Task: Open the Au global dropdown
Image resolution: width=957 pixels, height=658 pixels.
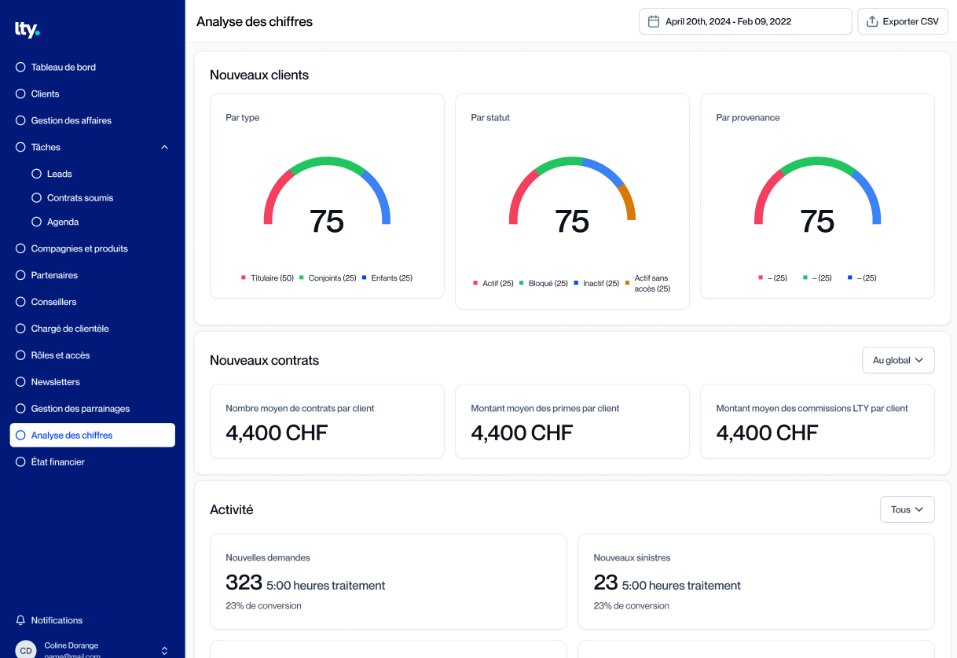Action: (x=898, y=360)
